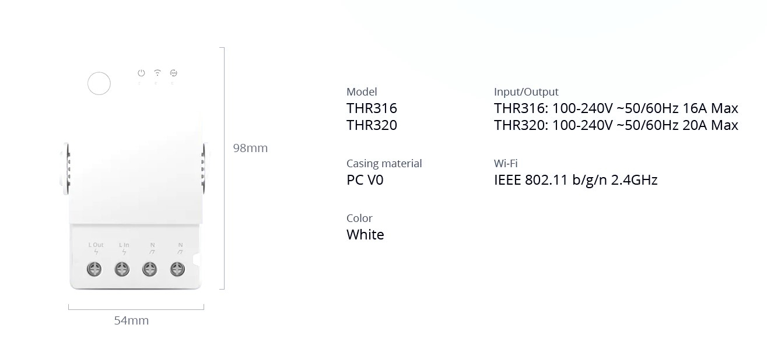Click the PC V0 casing material value
This screenshot has width=767, height=342.
pyautogui.click(x=365, y=180)
